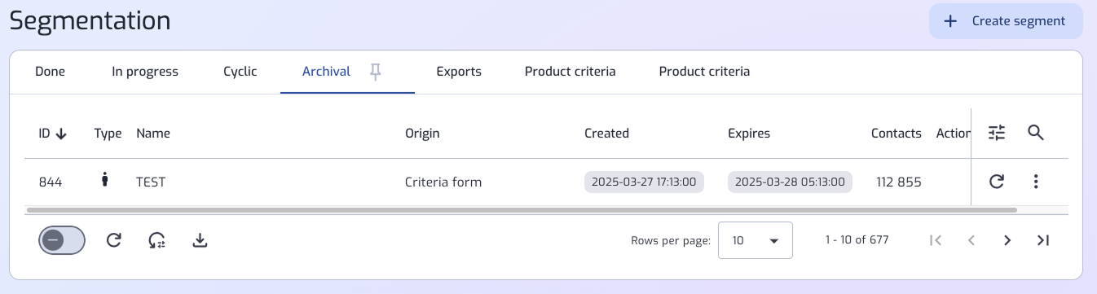1097x294 pixels.
Task: Expand the Rows per page dropdown
Action: [756, 240]
